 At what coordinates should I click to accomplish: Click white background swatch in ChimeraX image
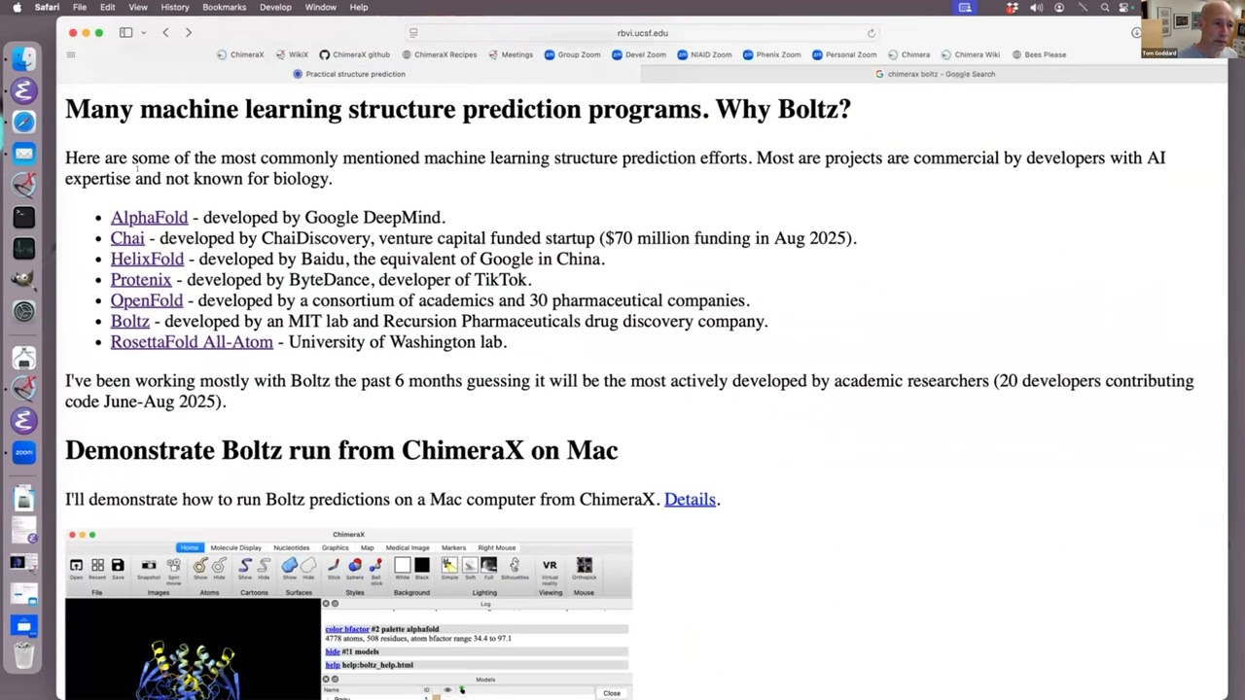402,566
